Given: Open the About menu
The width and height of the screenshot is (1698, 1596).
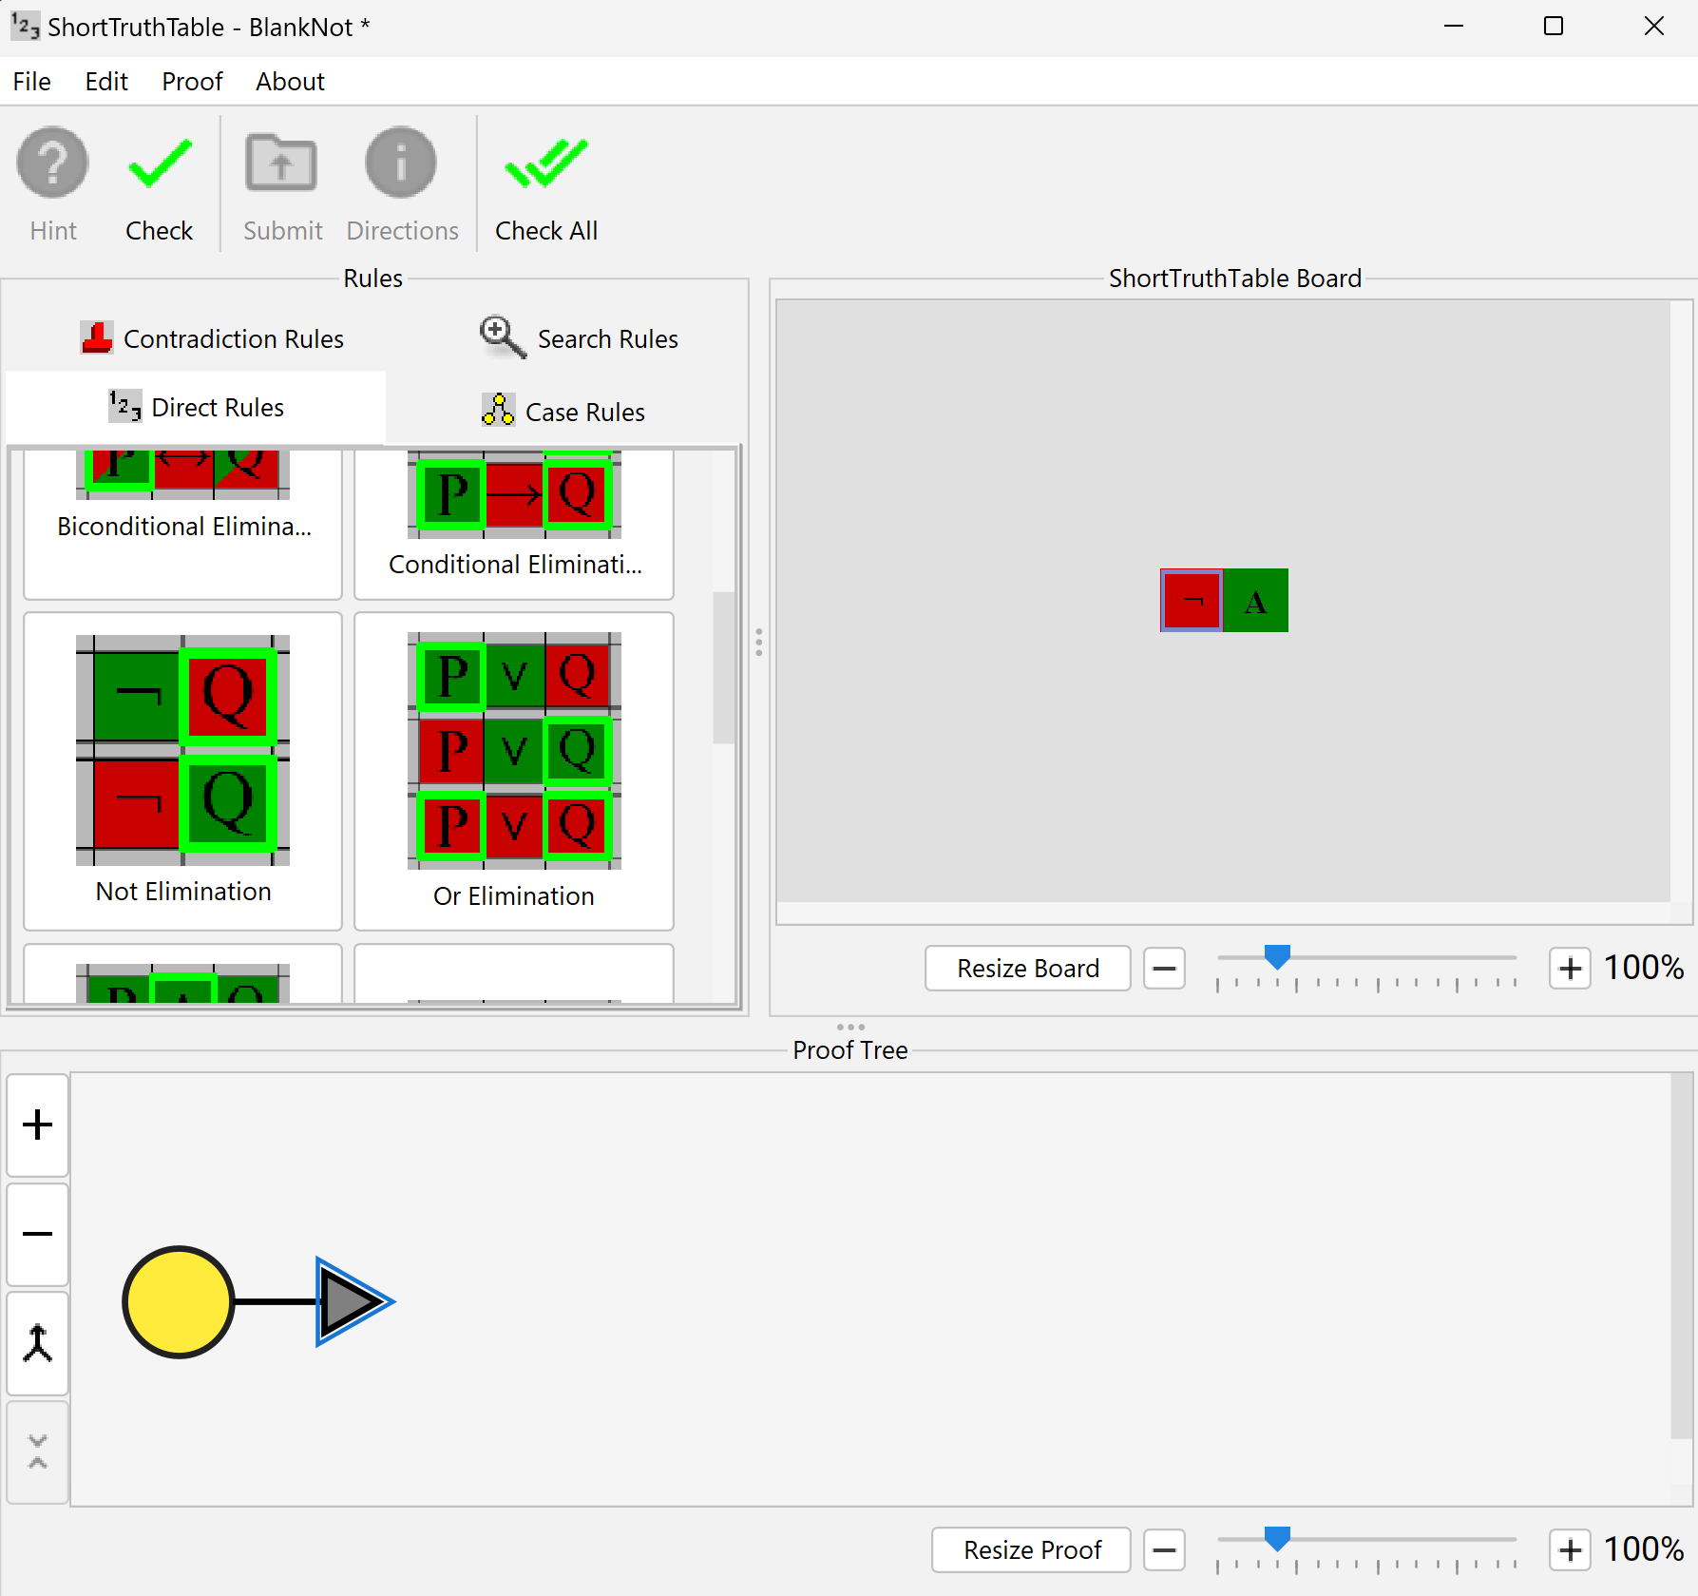Looking at the screenshot, I should [289, 82].
